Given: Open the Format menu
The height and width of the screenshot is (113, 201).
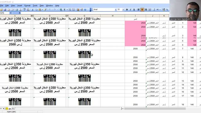Looking at the screenshot, I should point(27,6).
